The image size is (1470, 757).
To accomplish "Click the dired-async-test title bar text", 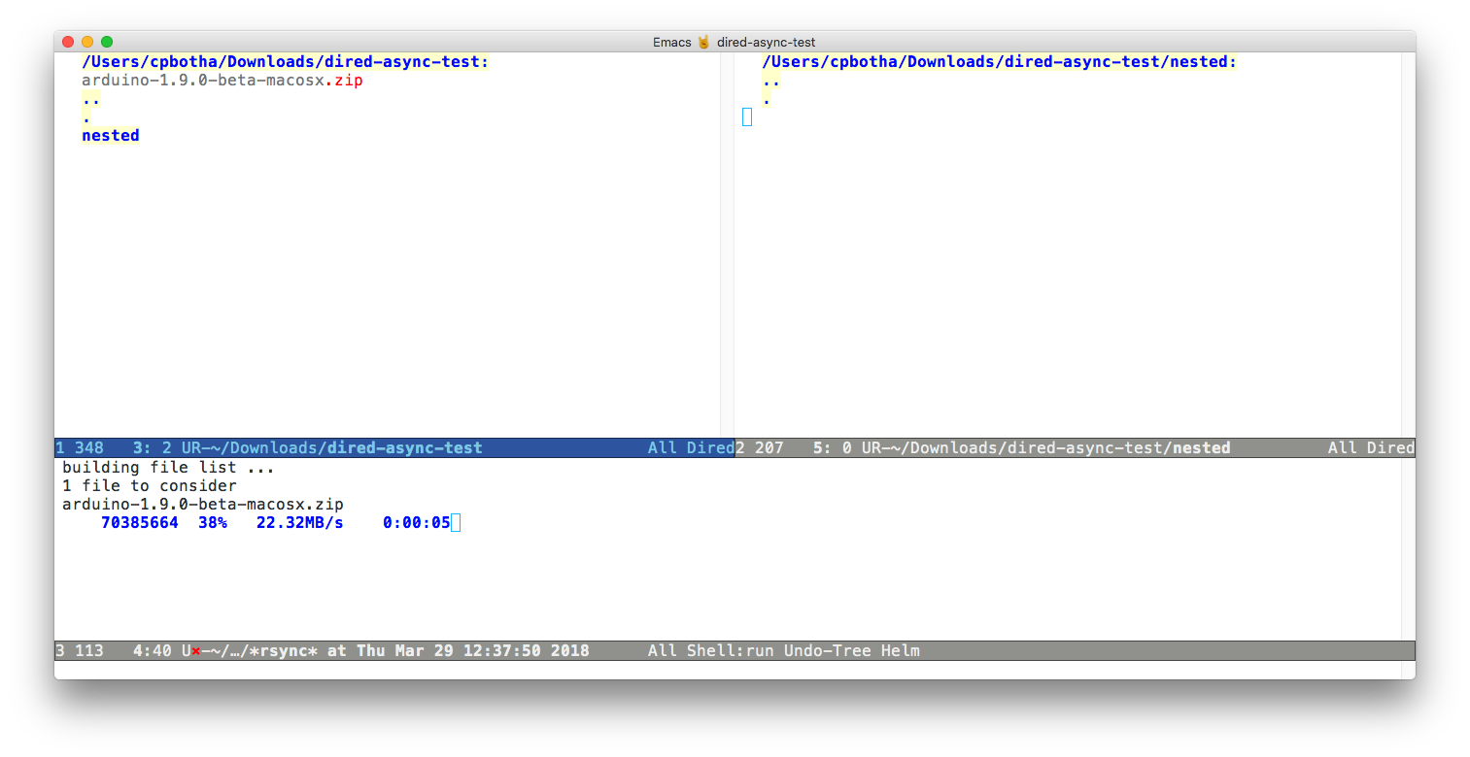I will coord(764,42).
